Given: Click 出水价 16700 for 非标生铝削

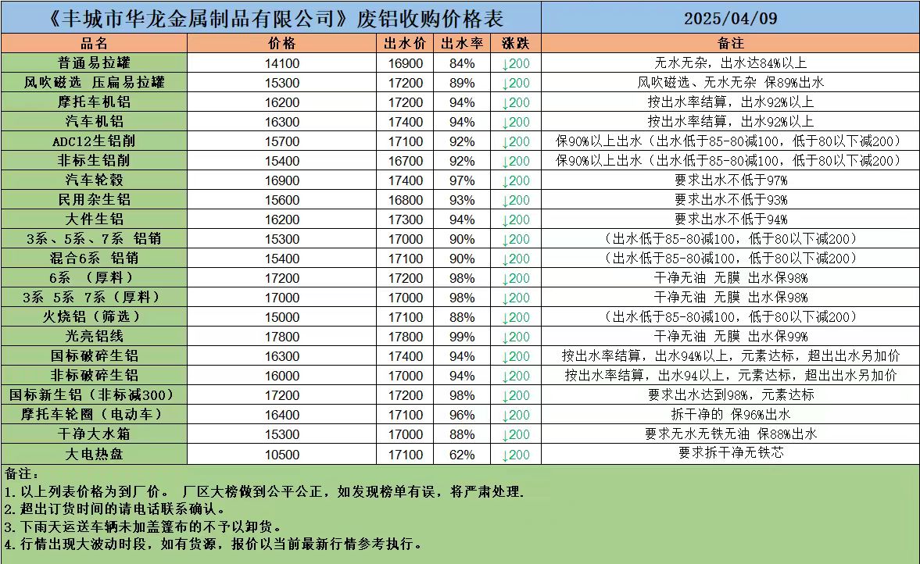Looking at the screenshot, I should coord(405,161).
